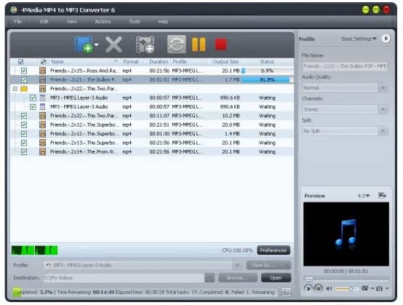This screenshot has height=305, width=403.
Task: Open the Tools menu
Action: [135, 21]
